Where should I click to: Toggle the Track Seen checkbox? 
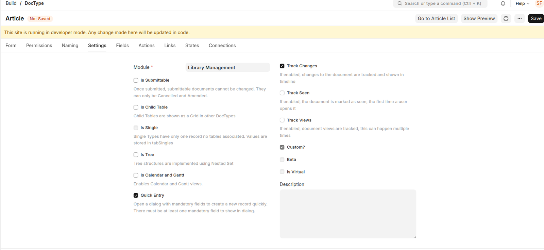(x=282, y=93)
